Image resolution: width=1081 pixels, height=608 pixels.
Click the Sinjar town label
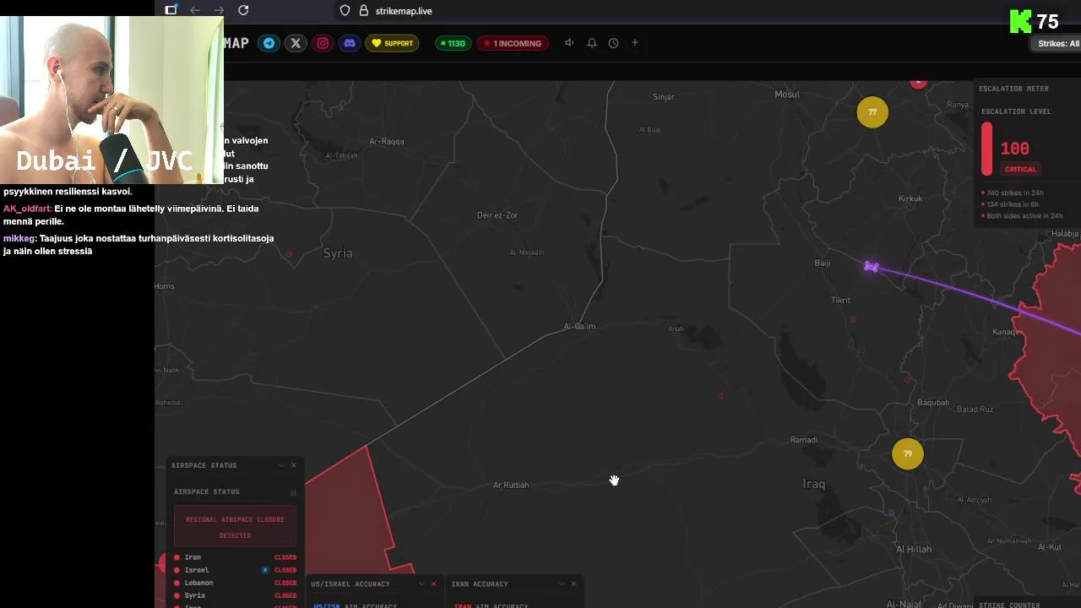pyautogui.click(x=664, y=96)
